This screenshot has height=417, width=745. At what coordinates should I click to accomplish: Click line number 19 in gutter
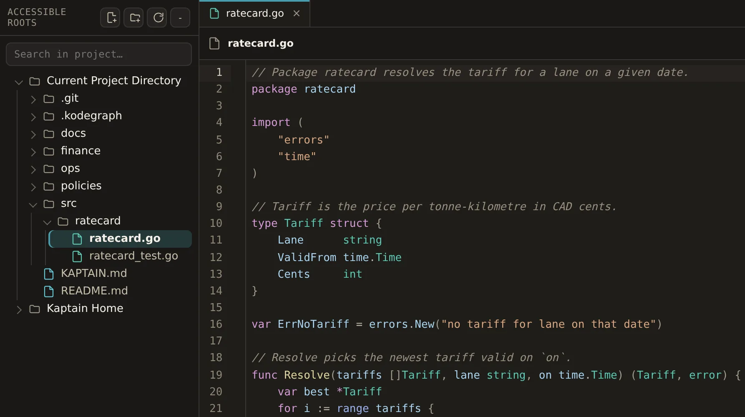tap(216, 375)
